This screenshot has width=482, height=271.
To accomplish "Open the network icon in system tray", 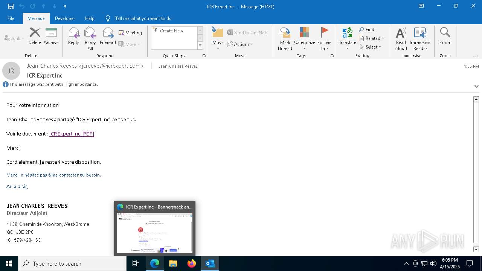I will point(424,263).
